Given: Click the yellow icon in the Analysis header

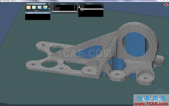Looking at the screenshot, I should [x=49, y=11].
